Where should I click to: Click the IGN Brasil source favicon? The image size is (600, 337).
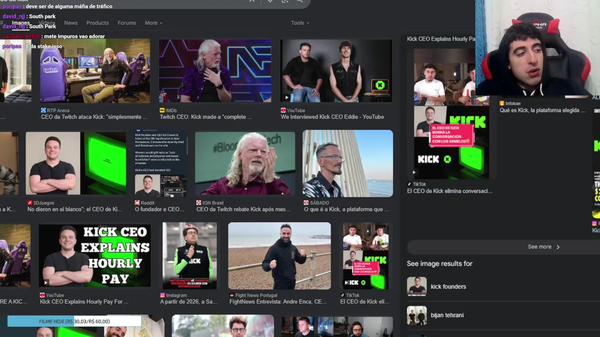[199, 203]
